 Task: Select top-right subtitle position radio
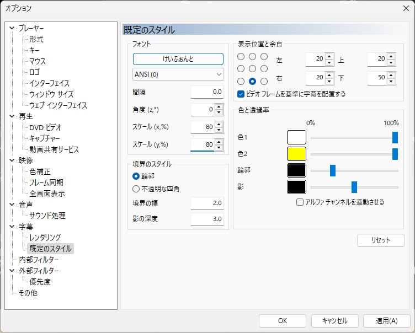[264, 56]
